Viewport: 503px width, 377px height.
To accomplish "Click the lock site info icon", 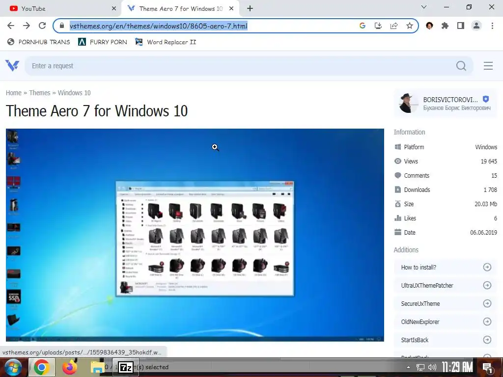I will [x=62, y=26].
